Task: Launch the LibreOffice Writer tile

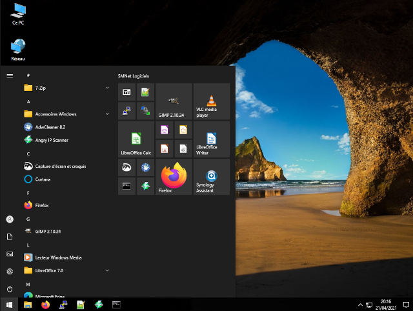Action: pyautogui.click(x=211, y=139)
